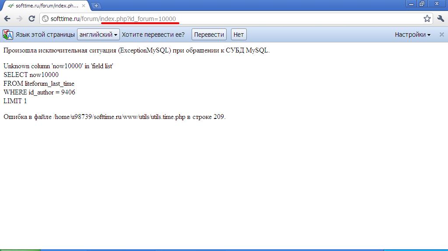448x251 pixels.
Task: Open the Настройки dropdown
Action: click(413, 35)
